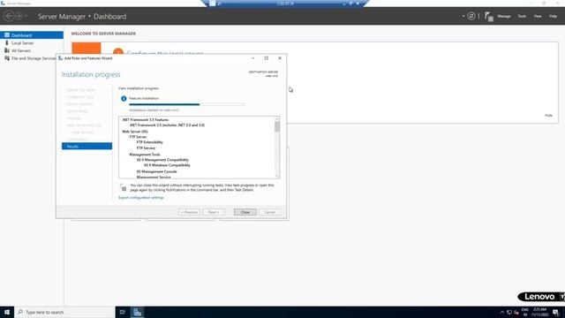This screenshot has width=565, height=318.
Task: Click 'FTP Extensibility' in results list
Action: pos(149,142)
